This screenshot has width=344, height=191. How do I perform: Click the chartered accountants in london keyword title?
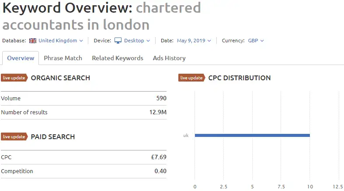tap(101, 16)
